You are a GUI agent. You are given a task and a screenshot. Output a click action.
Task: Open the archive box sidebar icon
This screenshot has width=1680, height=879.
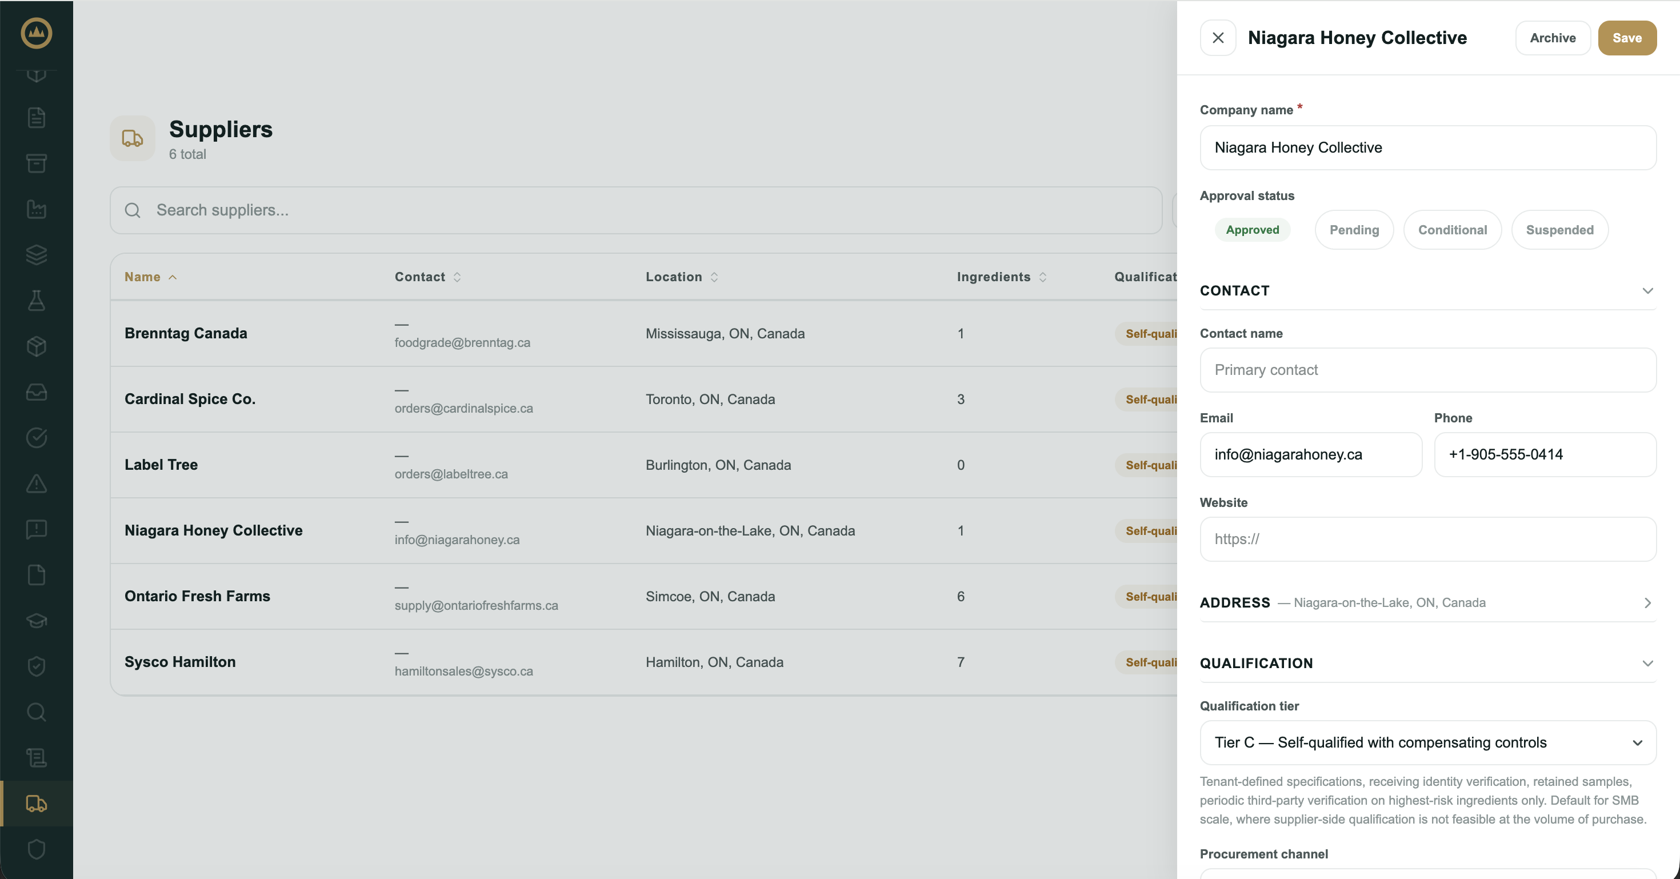click(x=37, y=163)
